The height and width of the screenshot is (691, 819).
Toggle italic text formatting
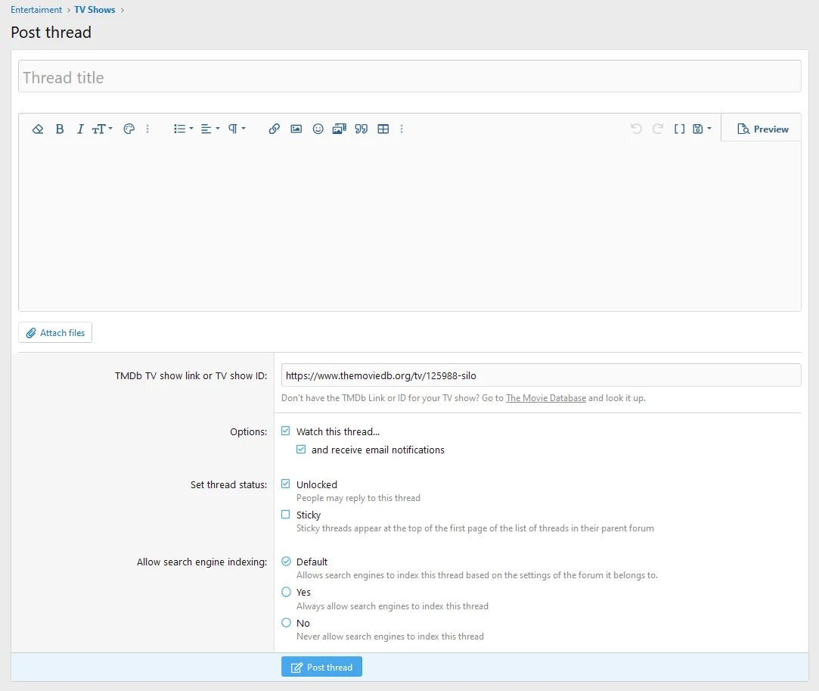click(80, 129)
